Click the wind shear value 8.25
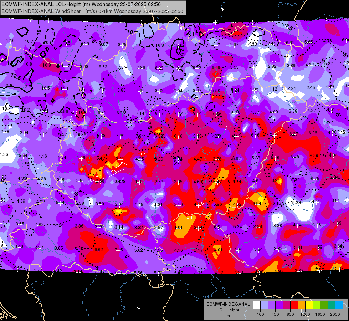The height and width of the screenshot is (321, 349). [x=122, y=45]
